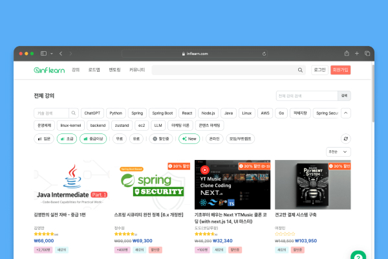Click the Safari sidebar toggle icon

[x=44, y=53]
